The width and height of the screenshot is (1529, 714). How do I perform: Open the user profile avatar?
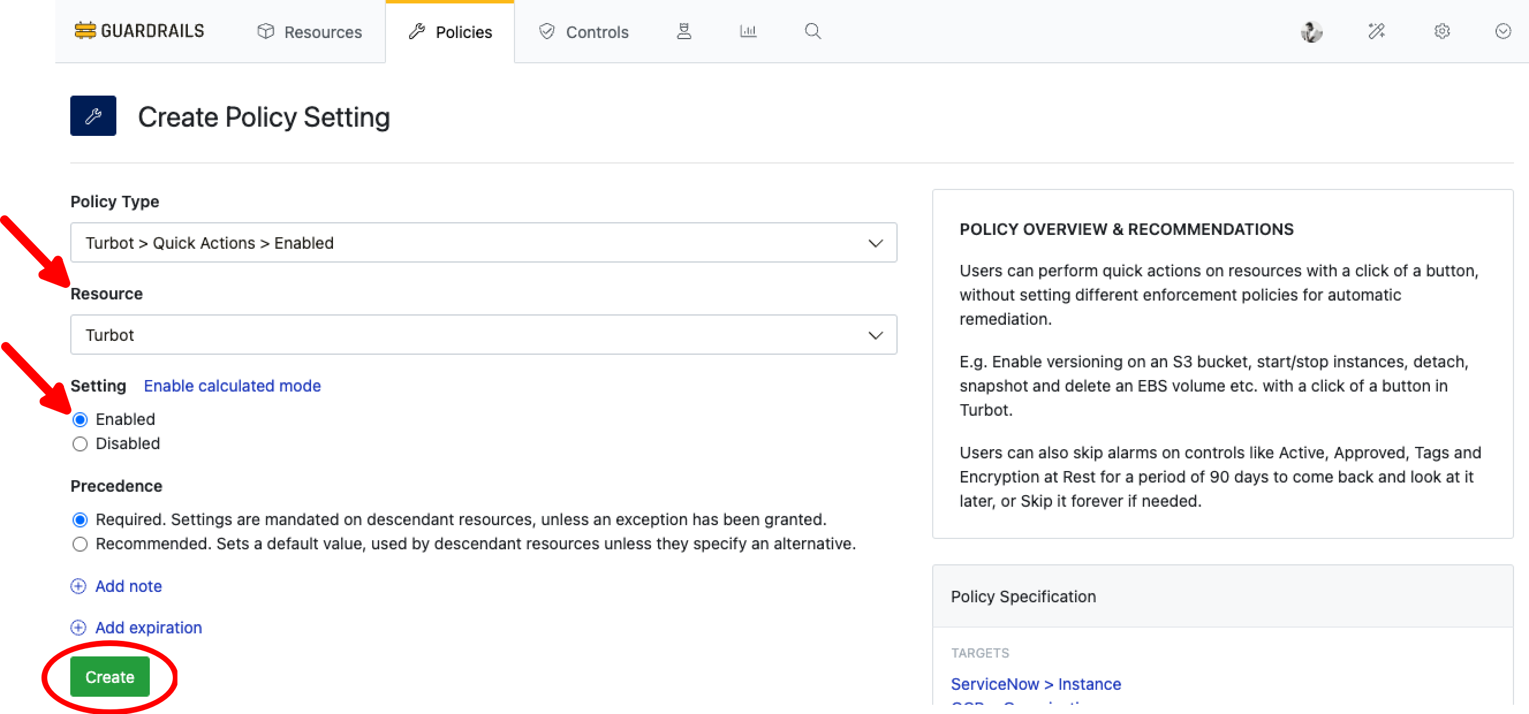[1311, 32]
